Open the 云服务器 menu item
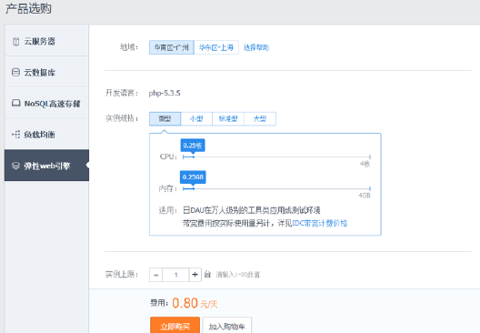This screenshot has height=333, width=480. (46, 41)
